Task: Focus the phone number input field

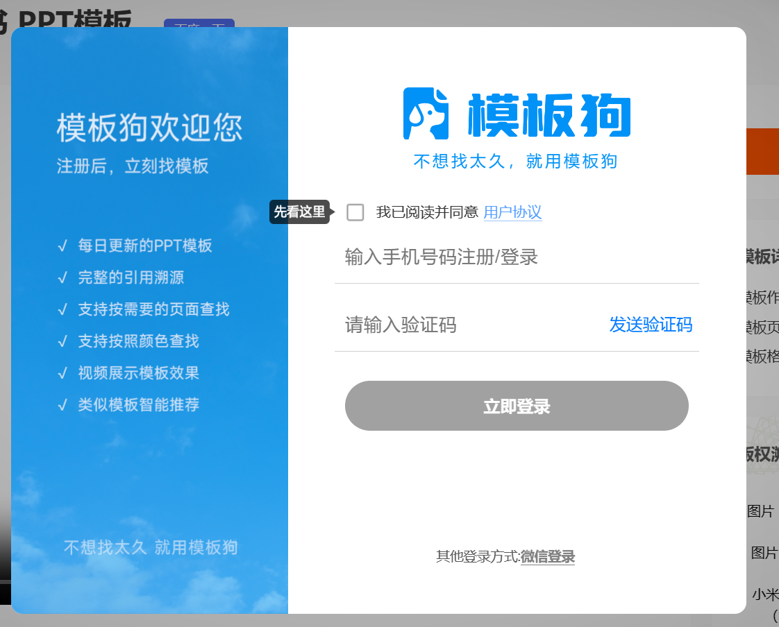Action: 517,257
